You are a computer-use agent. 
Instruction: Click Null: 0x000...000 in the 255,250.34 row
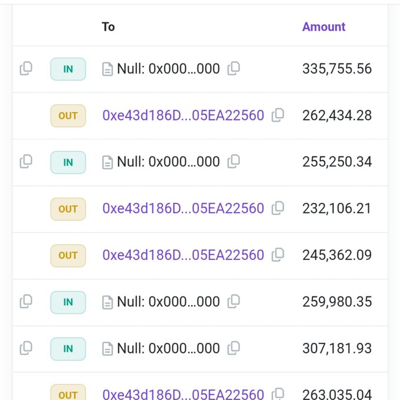(168, 162)
